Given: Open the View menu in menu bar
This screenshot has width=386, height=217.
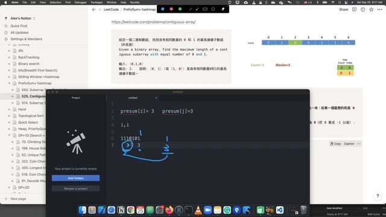Looking at the screenshot, I should 43,2.
